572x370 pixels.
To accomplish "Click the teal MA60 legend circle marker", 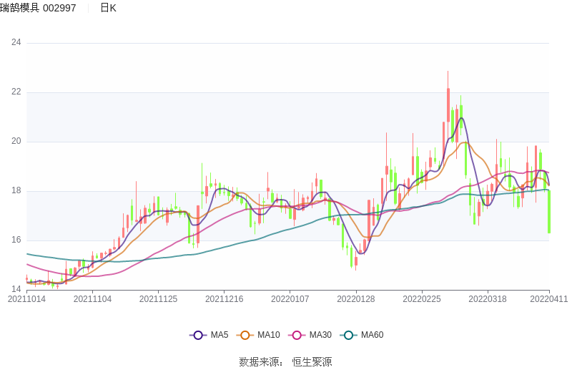I will coord(349,335).
